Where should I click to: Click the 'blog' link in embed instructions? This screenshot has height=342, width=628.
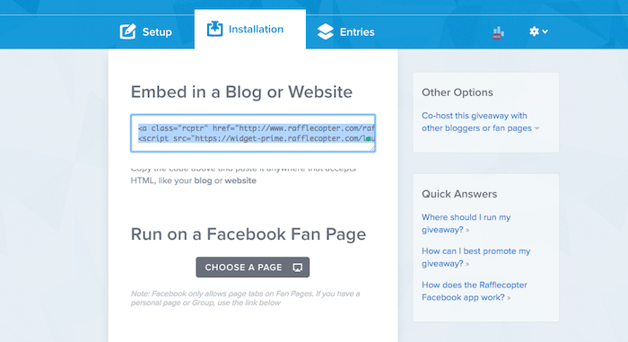click(x=203, y=180)
